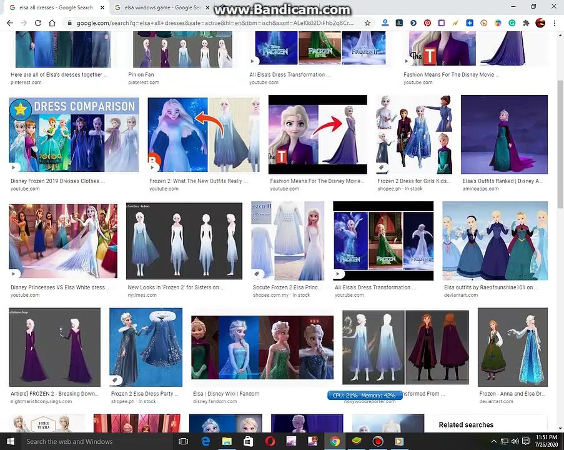
Task: Open the Bandicam recorder taskbar icon
Action: tap(378, 441)
